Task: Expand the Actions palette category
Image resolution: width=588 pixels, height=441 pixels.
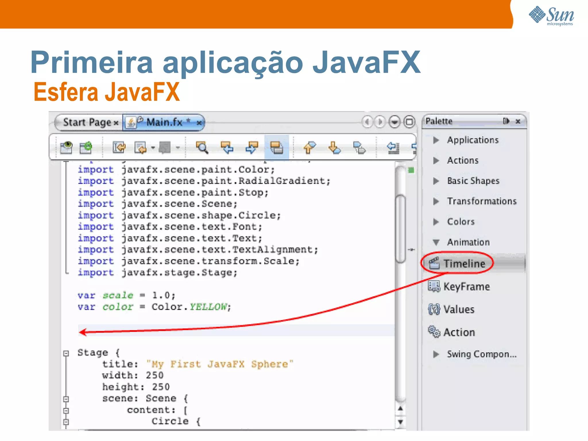Action: pyautogui.click(x=436, y=160)
